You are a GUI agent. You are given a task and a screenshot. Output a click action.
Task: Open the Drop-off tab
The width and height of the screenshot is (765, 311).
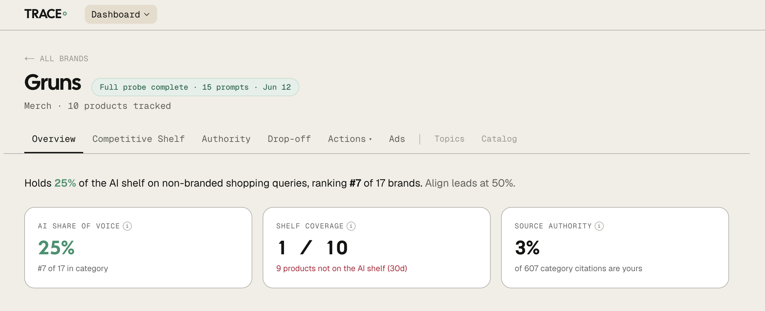click(x=289, y=139)
